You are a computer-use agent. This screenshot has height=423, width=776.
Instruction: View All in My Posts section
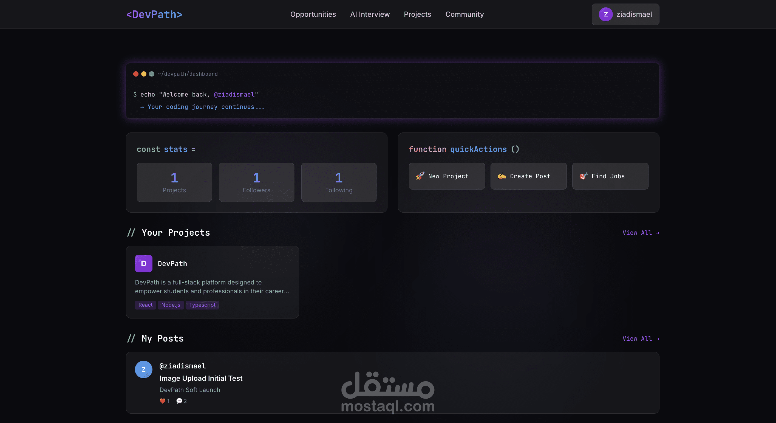coord(641,339)
